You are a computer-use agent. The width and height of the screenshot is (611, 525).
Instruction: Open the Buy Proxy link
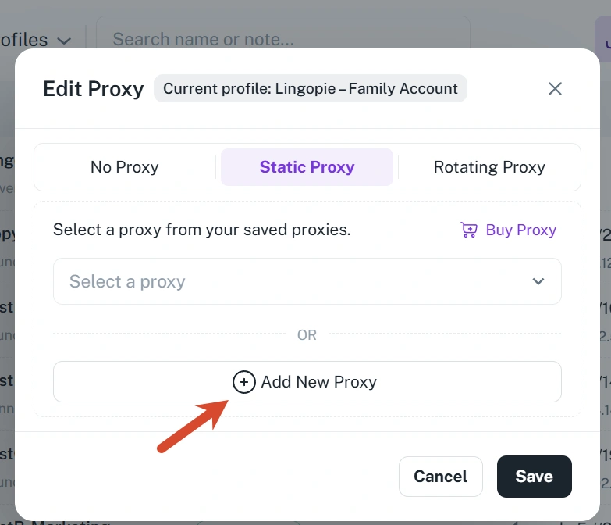pos(509,230)
